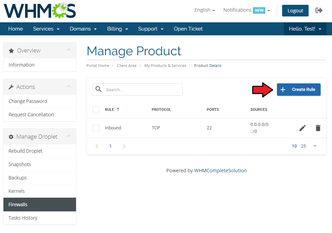332x233 pixels.
Task: Open Rebuild Droplet in the sidebar
Action: pos(40,151)
